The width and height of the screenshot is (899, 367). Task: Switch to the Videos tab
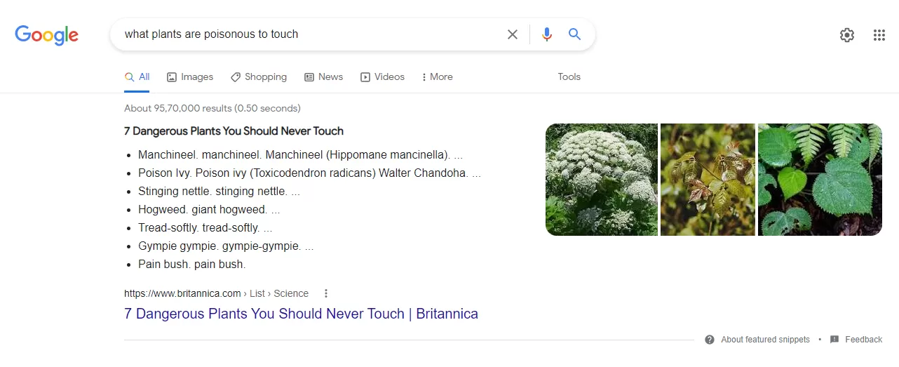tap(382, 77)
